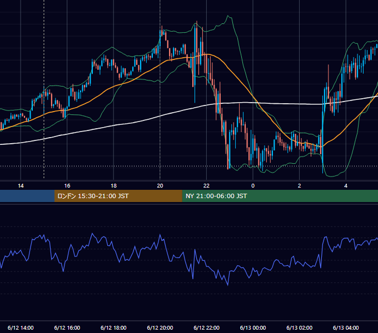
Task: Click the '2' hour label on the chart axis
Action: click(x=300, y=186)
